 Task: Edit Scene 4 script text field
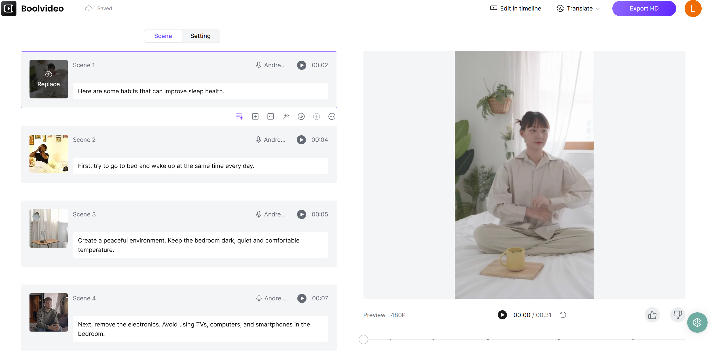200,329
